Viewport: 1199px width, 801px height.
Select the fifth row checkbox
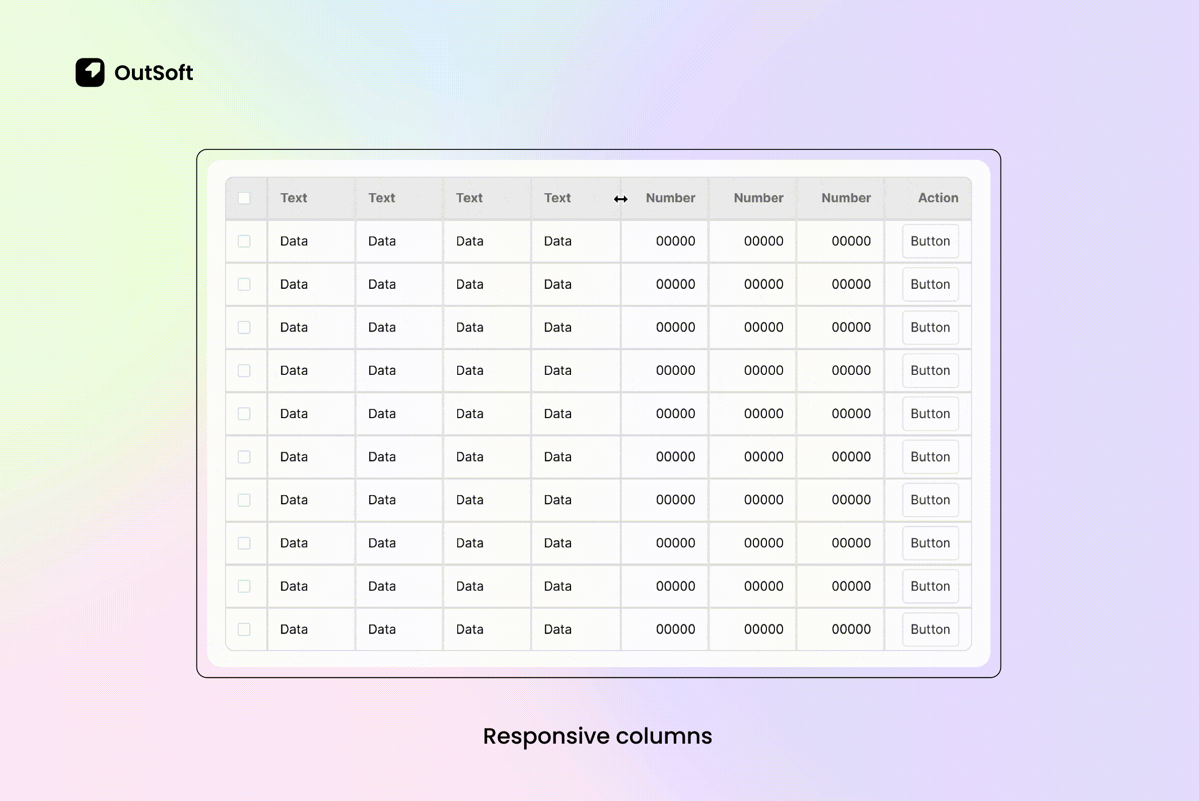[x=244, y=414]
